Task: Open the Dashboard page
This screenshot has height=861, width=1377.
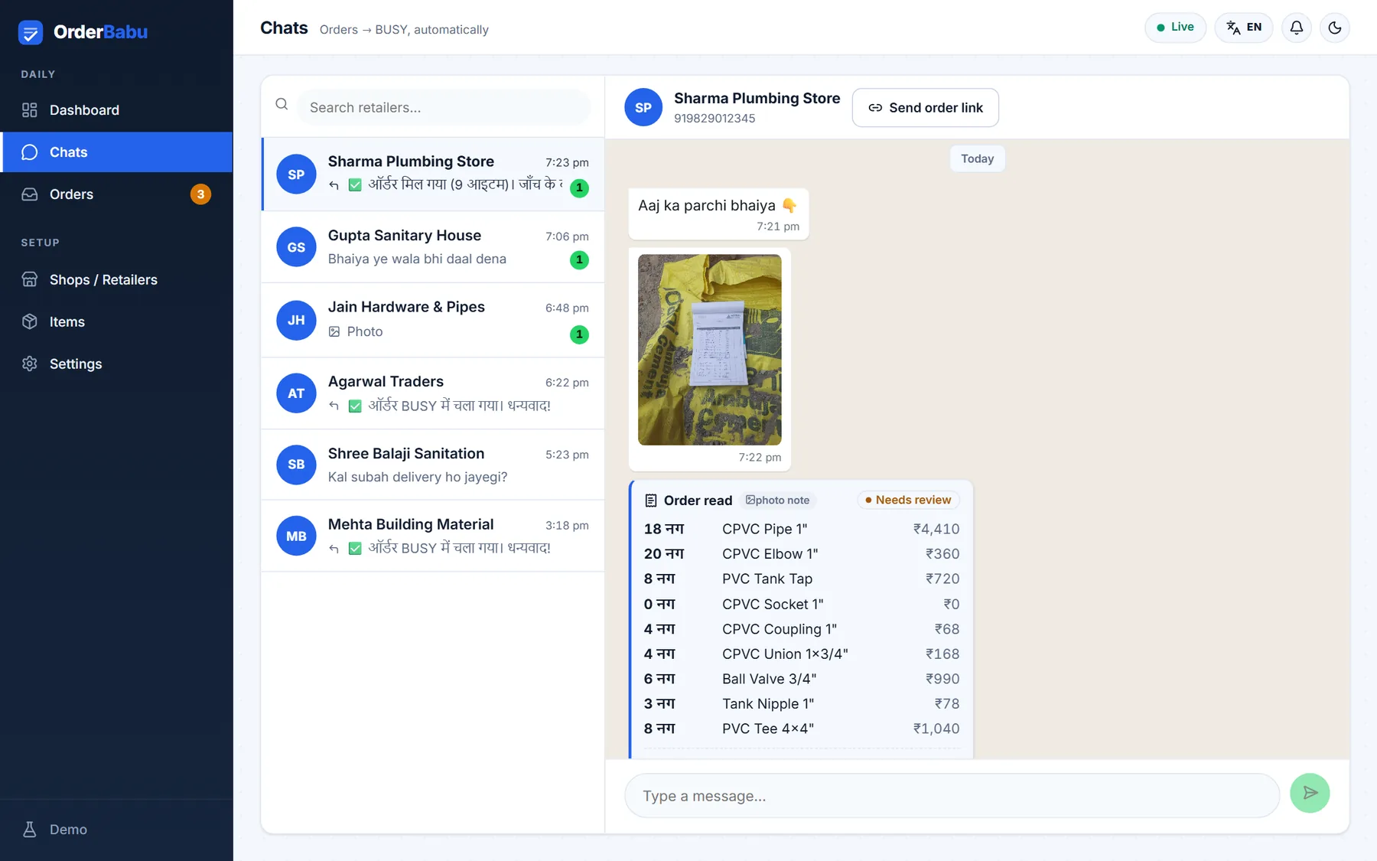Action: (x=116, y=110)
